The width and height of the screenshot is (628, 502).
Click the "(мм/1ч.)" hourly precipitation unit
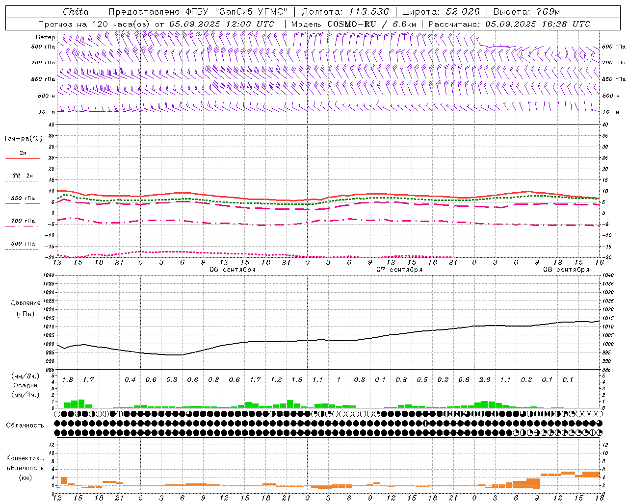[26, 395]
